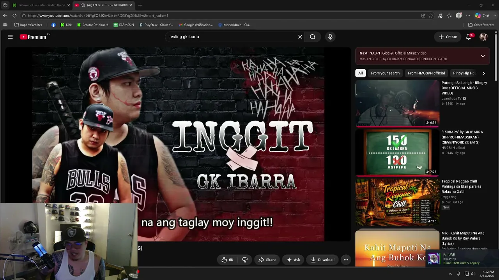Select the Pinoy Hip Hop chip
The width and height of the screenshot is (499, 280).
click(464, 73)
